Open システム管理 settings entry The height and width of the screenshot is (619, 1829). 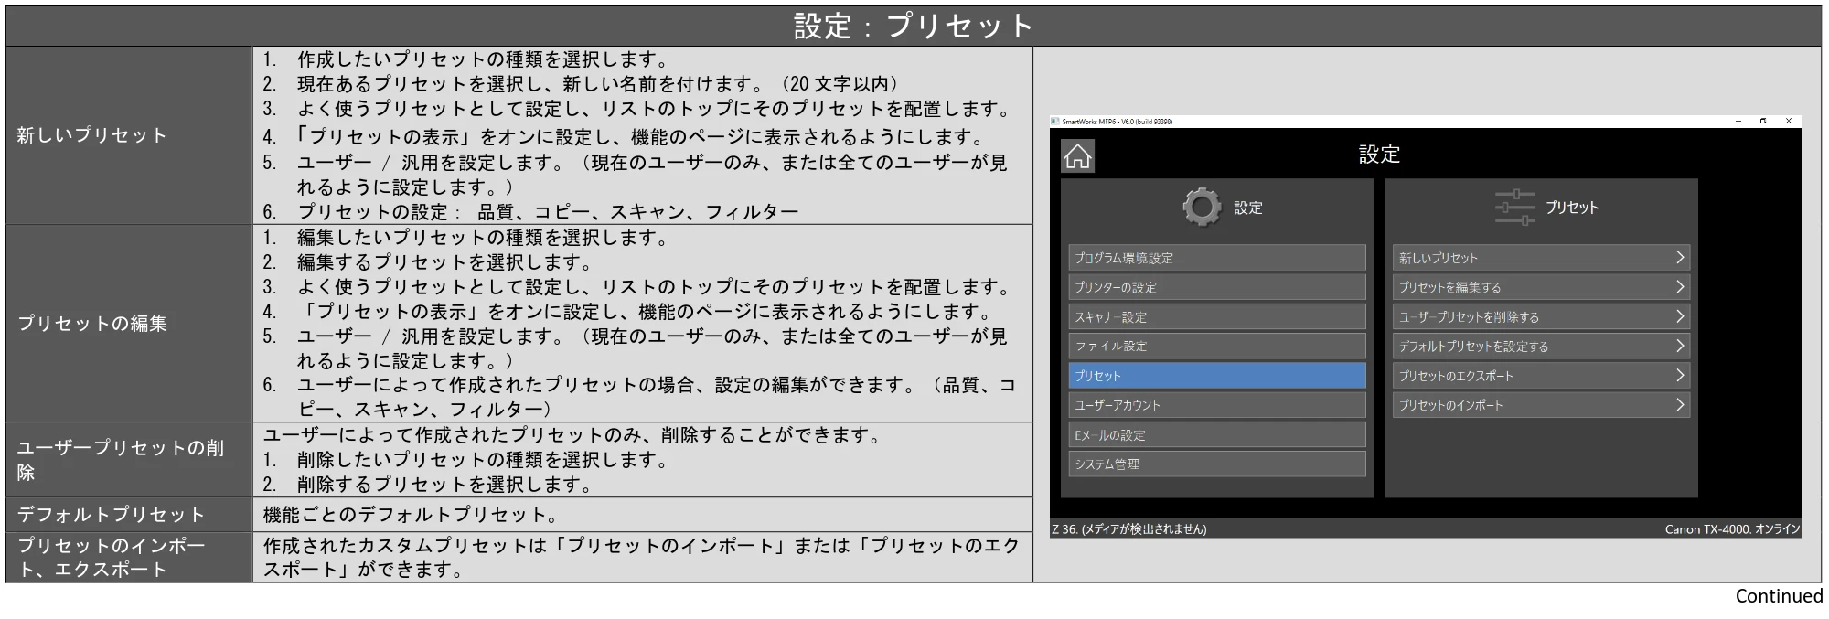pos(1216,464)
